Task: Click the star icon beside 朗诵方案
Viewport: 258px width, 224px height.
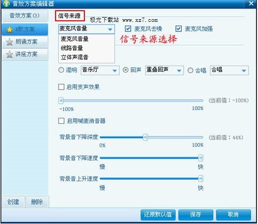Action: tap(10, 42)
